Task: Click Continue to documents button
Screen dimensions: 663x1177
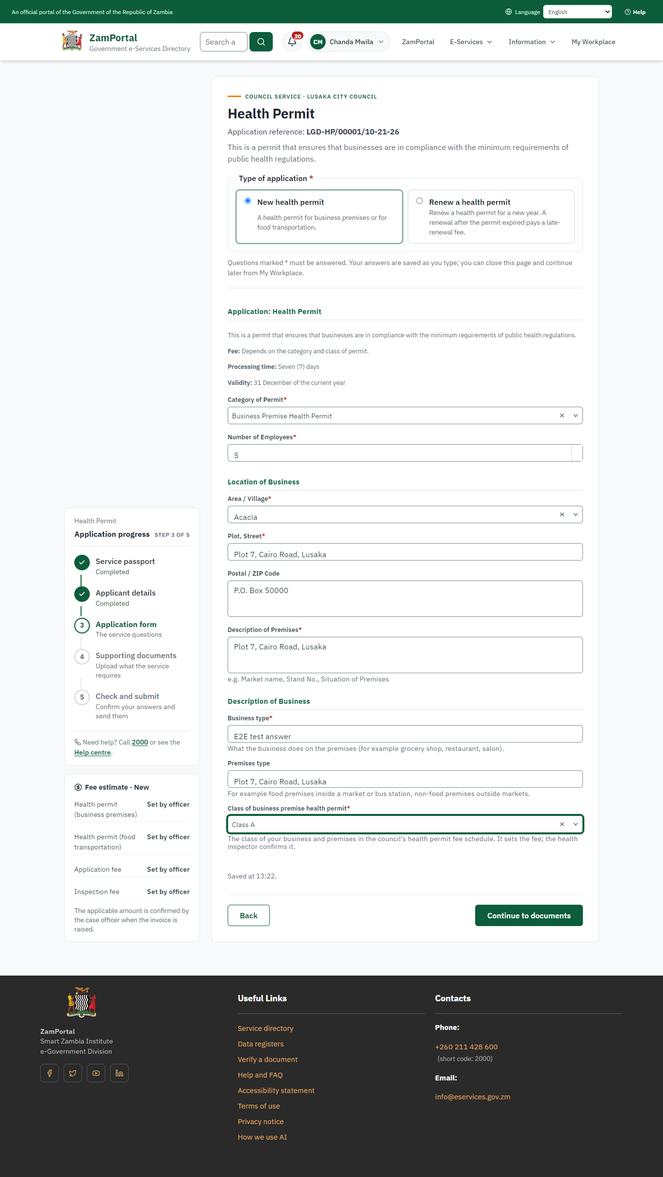Action: pyautogui.click(x=529, y=915)
